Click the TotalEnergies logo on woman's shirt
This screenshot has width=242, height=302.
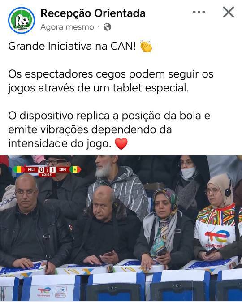click(217, 237)
